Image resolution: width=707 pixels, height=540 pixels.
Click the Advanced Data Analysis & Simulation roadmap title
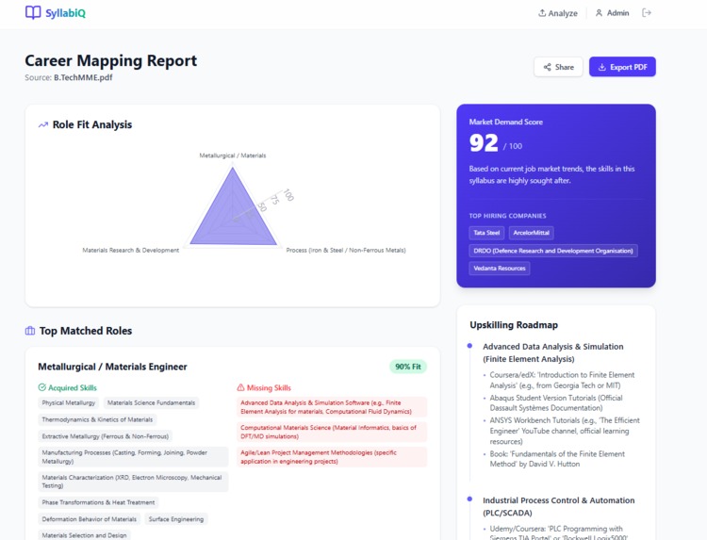[553, 352]
